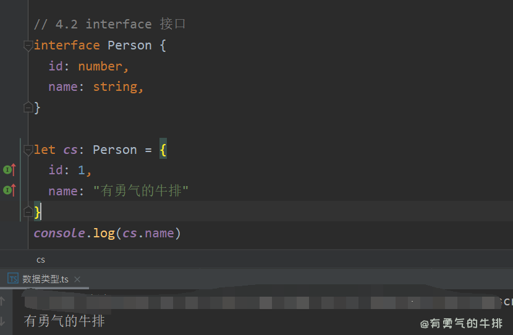Fold at the cs object closing brace marker
This screenshot has height=335, width=513.
[28, 212]
